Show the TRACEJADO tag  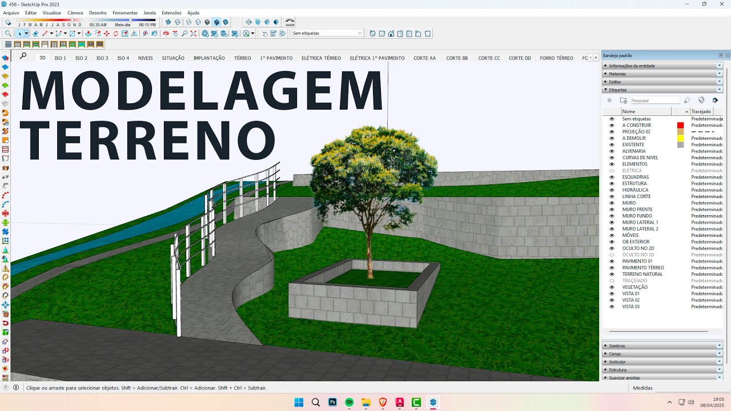(x=612, y=281)
